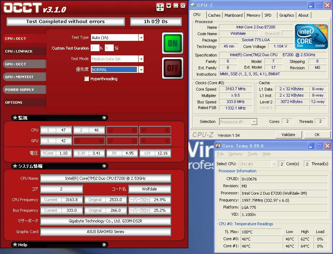This screenshot has width=333, height=254.
Task: Click the CPUID 0x10676 field in Core Temp
Action: [284, 179]
